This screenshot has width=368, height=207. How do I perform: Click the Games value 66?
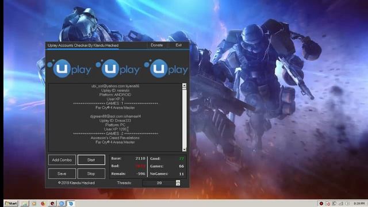[x=182, y=166]
